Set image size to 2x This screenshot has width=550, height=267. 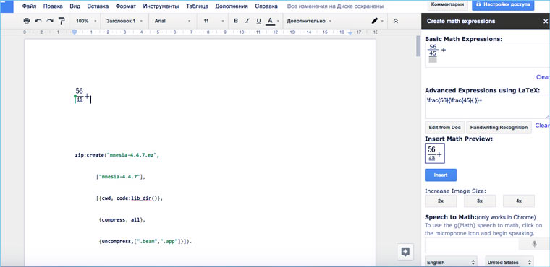coord(441,201)
